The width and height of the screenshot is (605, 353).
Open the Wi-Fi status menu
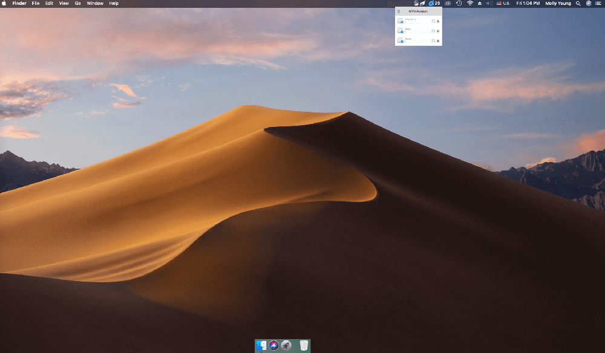click(469, 3)
